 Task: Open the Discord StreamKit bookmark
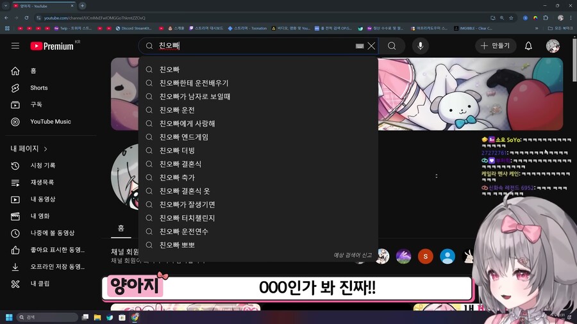click(133, 28)
